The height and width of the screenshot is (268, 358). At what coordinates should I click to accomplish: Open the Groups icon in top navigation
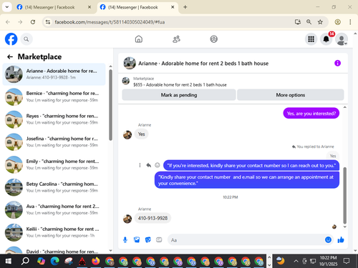(213, 39)
